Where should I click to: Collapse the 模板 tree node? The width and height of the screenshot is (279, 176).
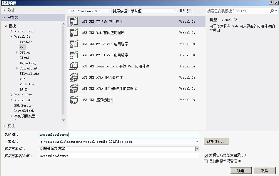click(x=6, y=26)
